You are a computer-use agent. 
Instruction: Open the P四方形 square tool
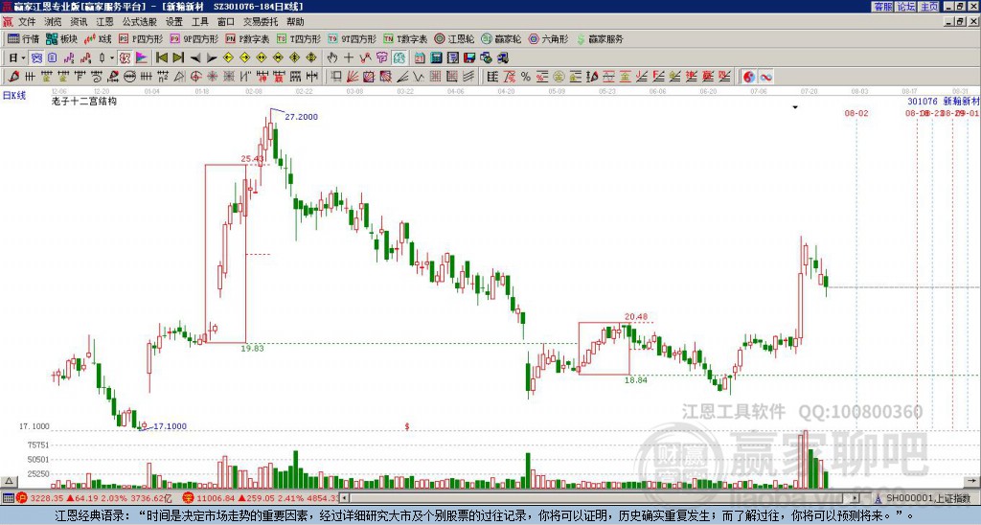point(141,38)
